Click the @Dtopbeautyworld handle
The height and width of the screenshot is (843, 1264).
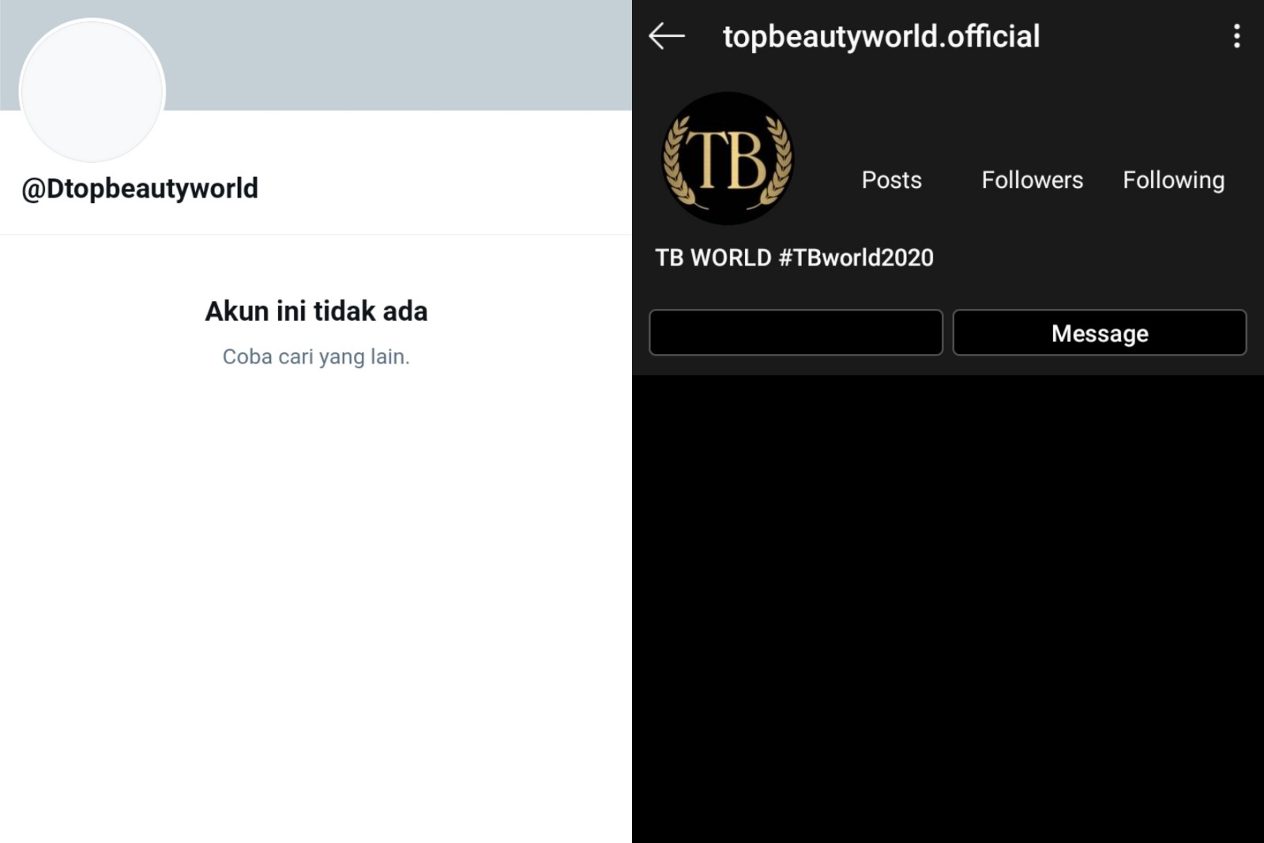(x=140, y=189)
